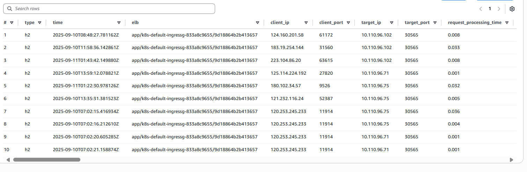This screenshot has height=172, width=527.
Task: Sort by target_ip column arrow
Action: pos(391,23)
